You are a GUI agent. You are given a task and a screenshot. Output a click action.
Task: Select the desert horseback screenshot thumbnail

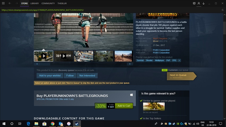tap(123, 56)
